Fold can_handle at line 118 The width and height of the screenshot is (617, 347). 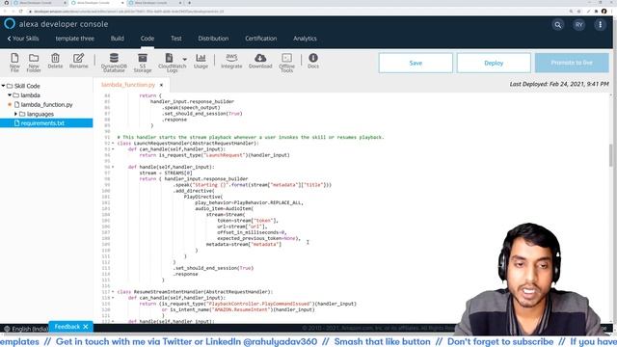click(x=113, y=298)
